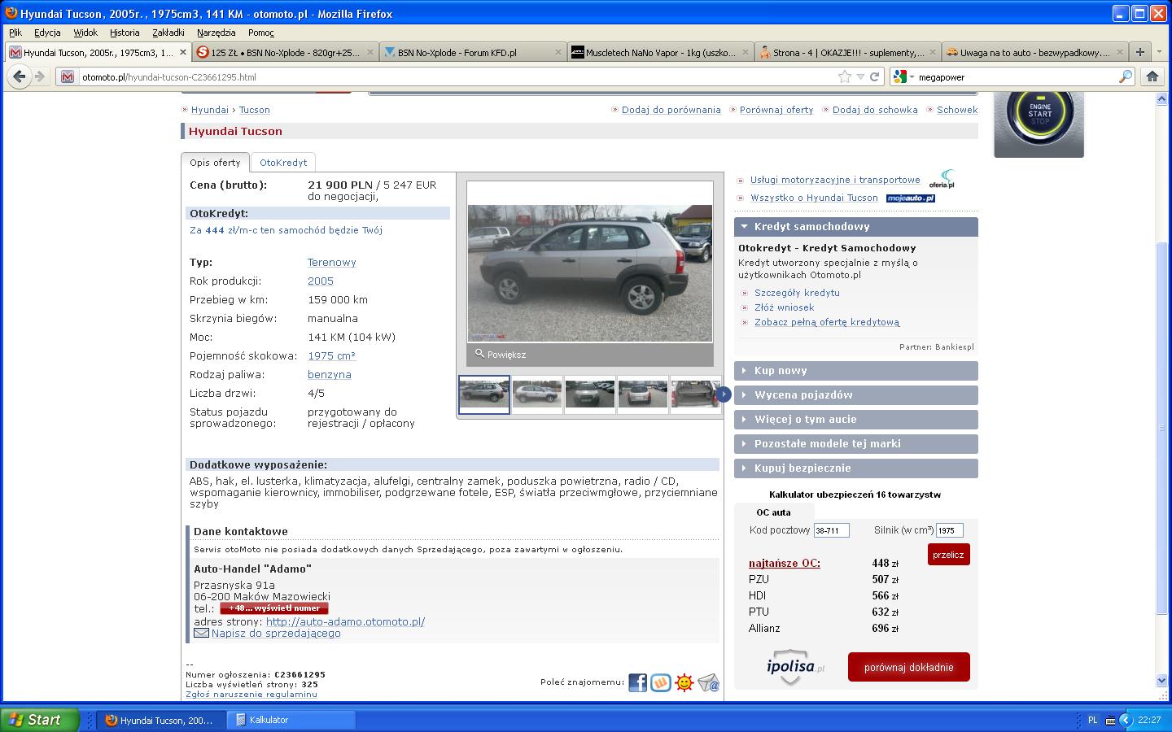1172x732 pixels.
Task: Click the browser Back arrow button
Action: (x=20, y=76)
